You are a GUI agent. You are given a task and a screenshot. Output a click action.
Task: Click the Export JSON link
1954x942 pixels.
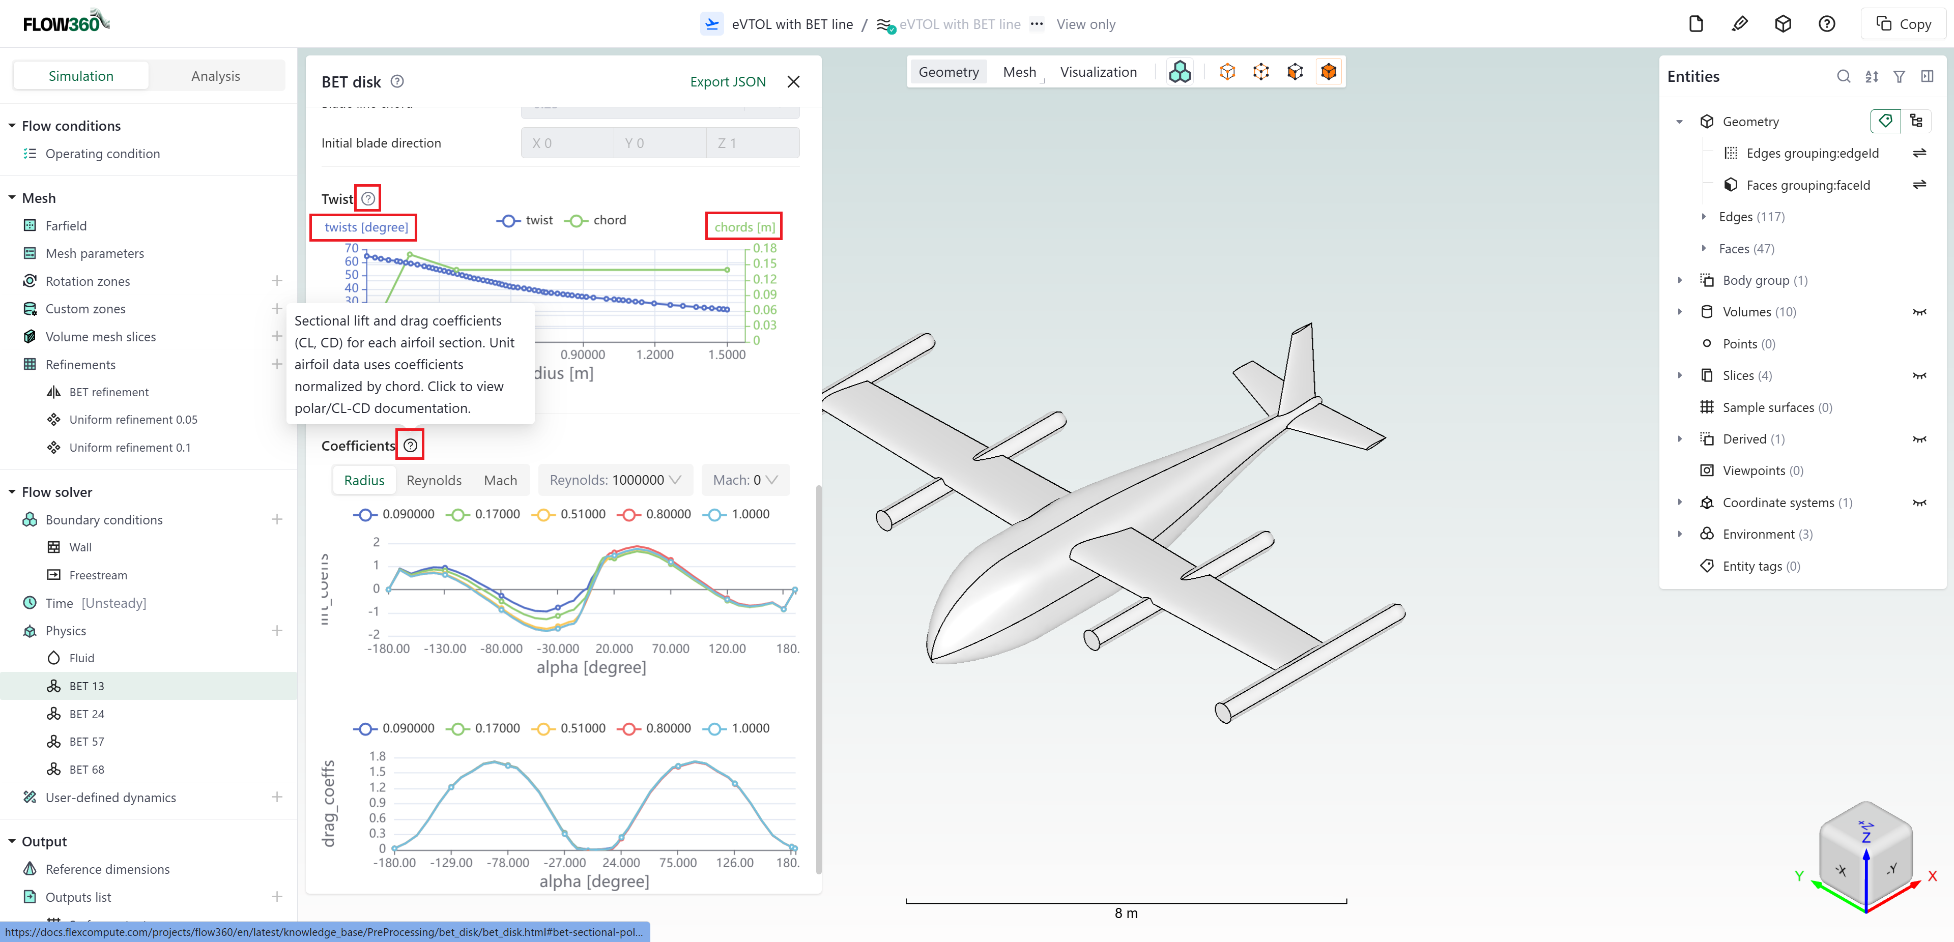pos(728,81)
